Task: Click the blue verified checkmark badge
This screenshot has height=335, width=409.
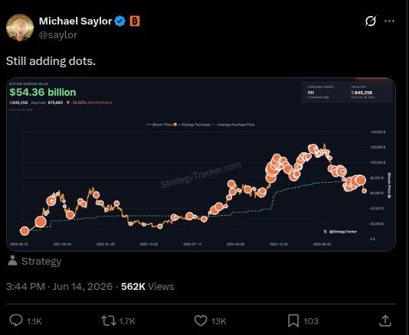Action: [120, 21]
